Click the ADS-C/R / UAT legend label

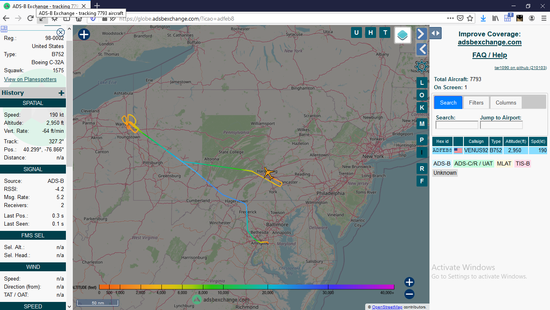[474, 163]
